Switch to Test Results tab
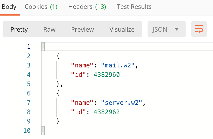The width and height of the screenshot is (213, 139). click(134, 7)
